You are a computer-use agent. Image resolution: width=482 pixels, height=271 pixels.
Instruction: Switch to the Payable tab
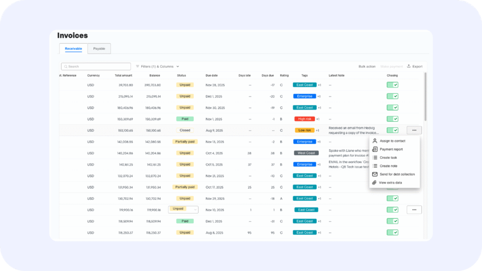[99, 48]
